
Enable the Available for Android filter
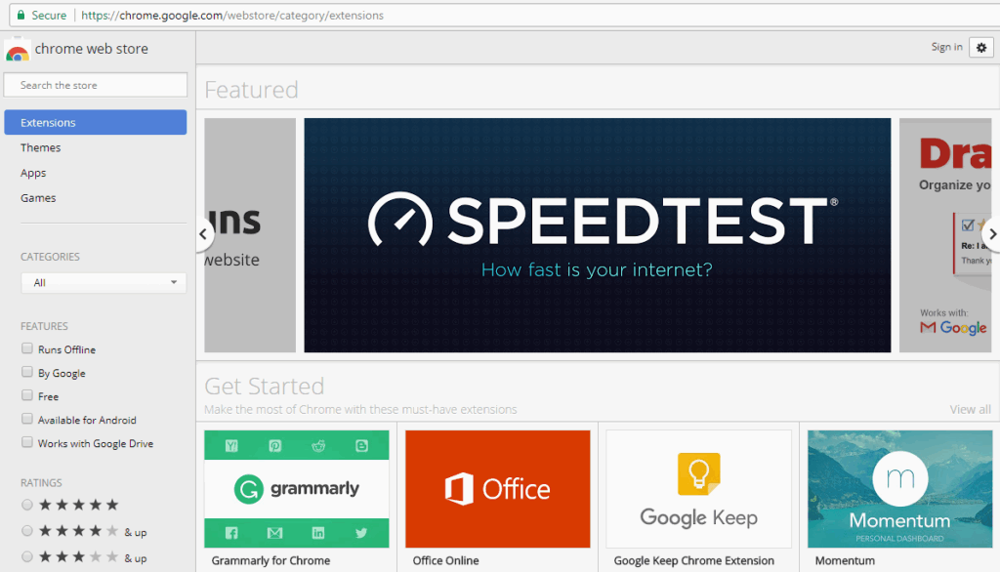tap(26, 419)
